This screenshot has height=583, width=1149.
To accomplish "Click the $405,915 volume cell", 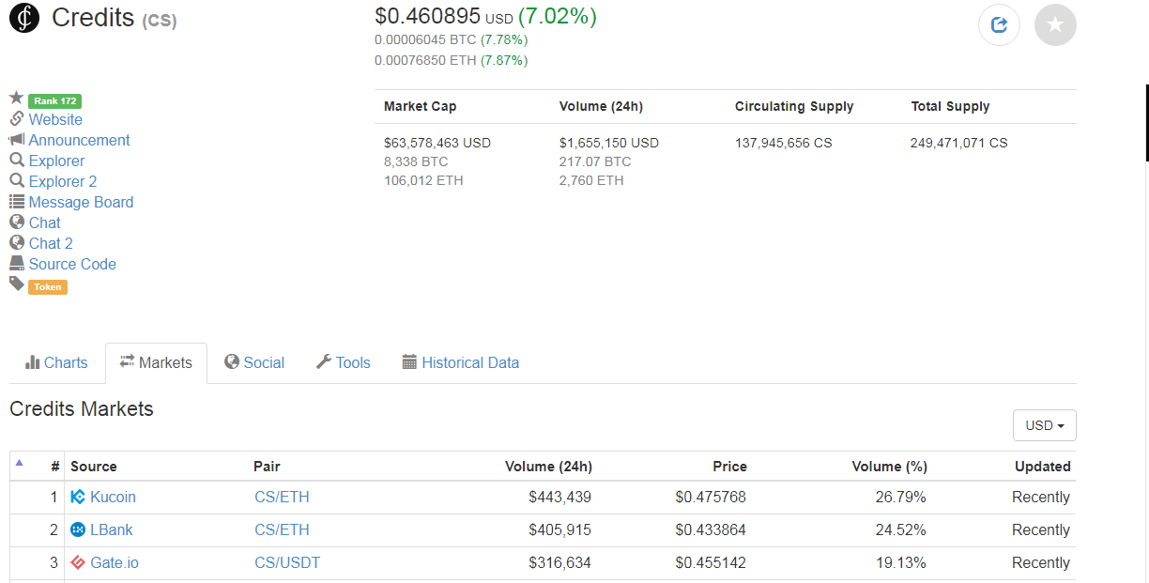I will (x=559, y=529).
